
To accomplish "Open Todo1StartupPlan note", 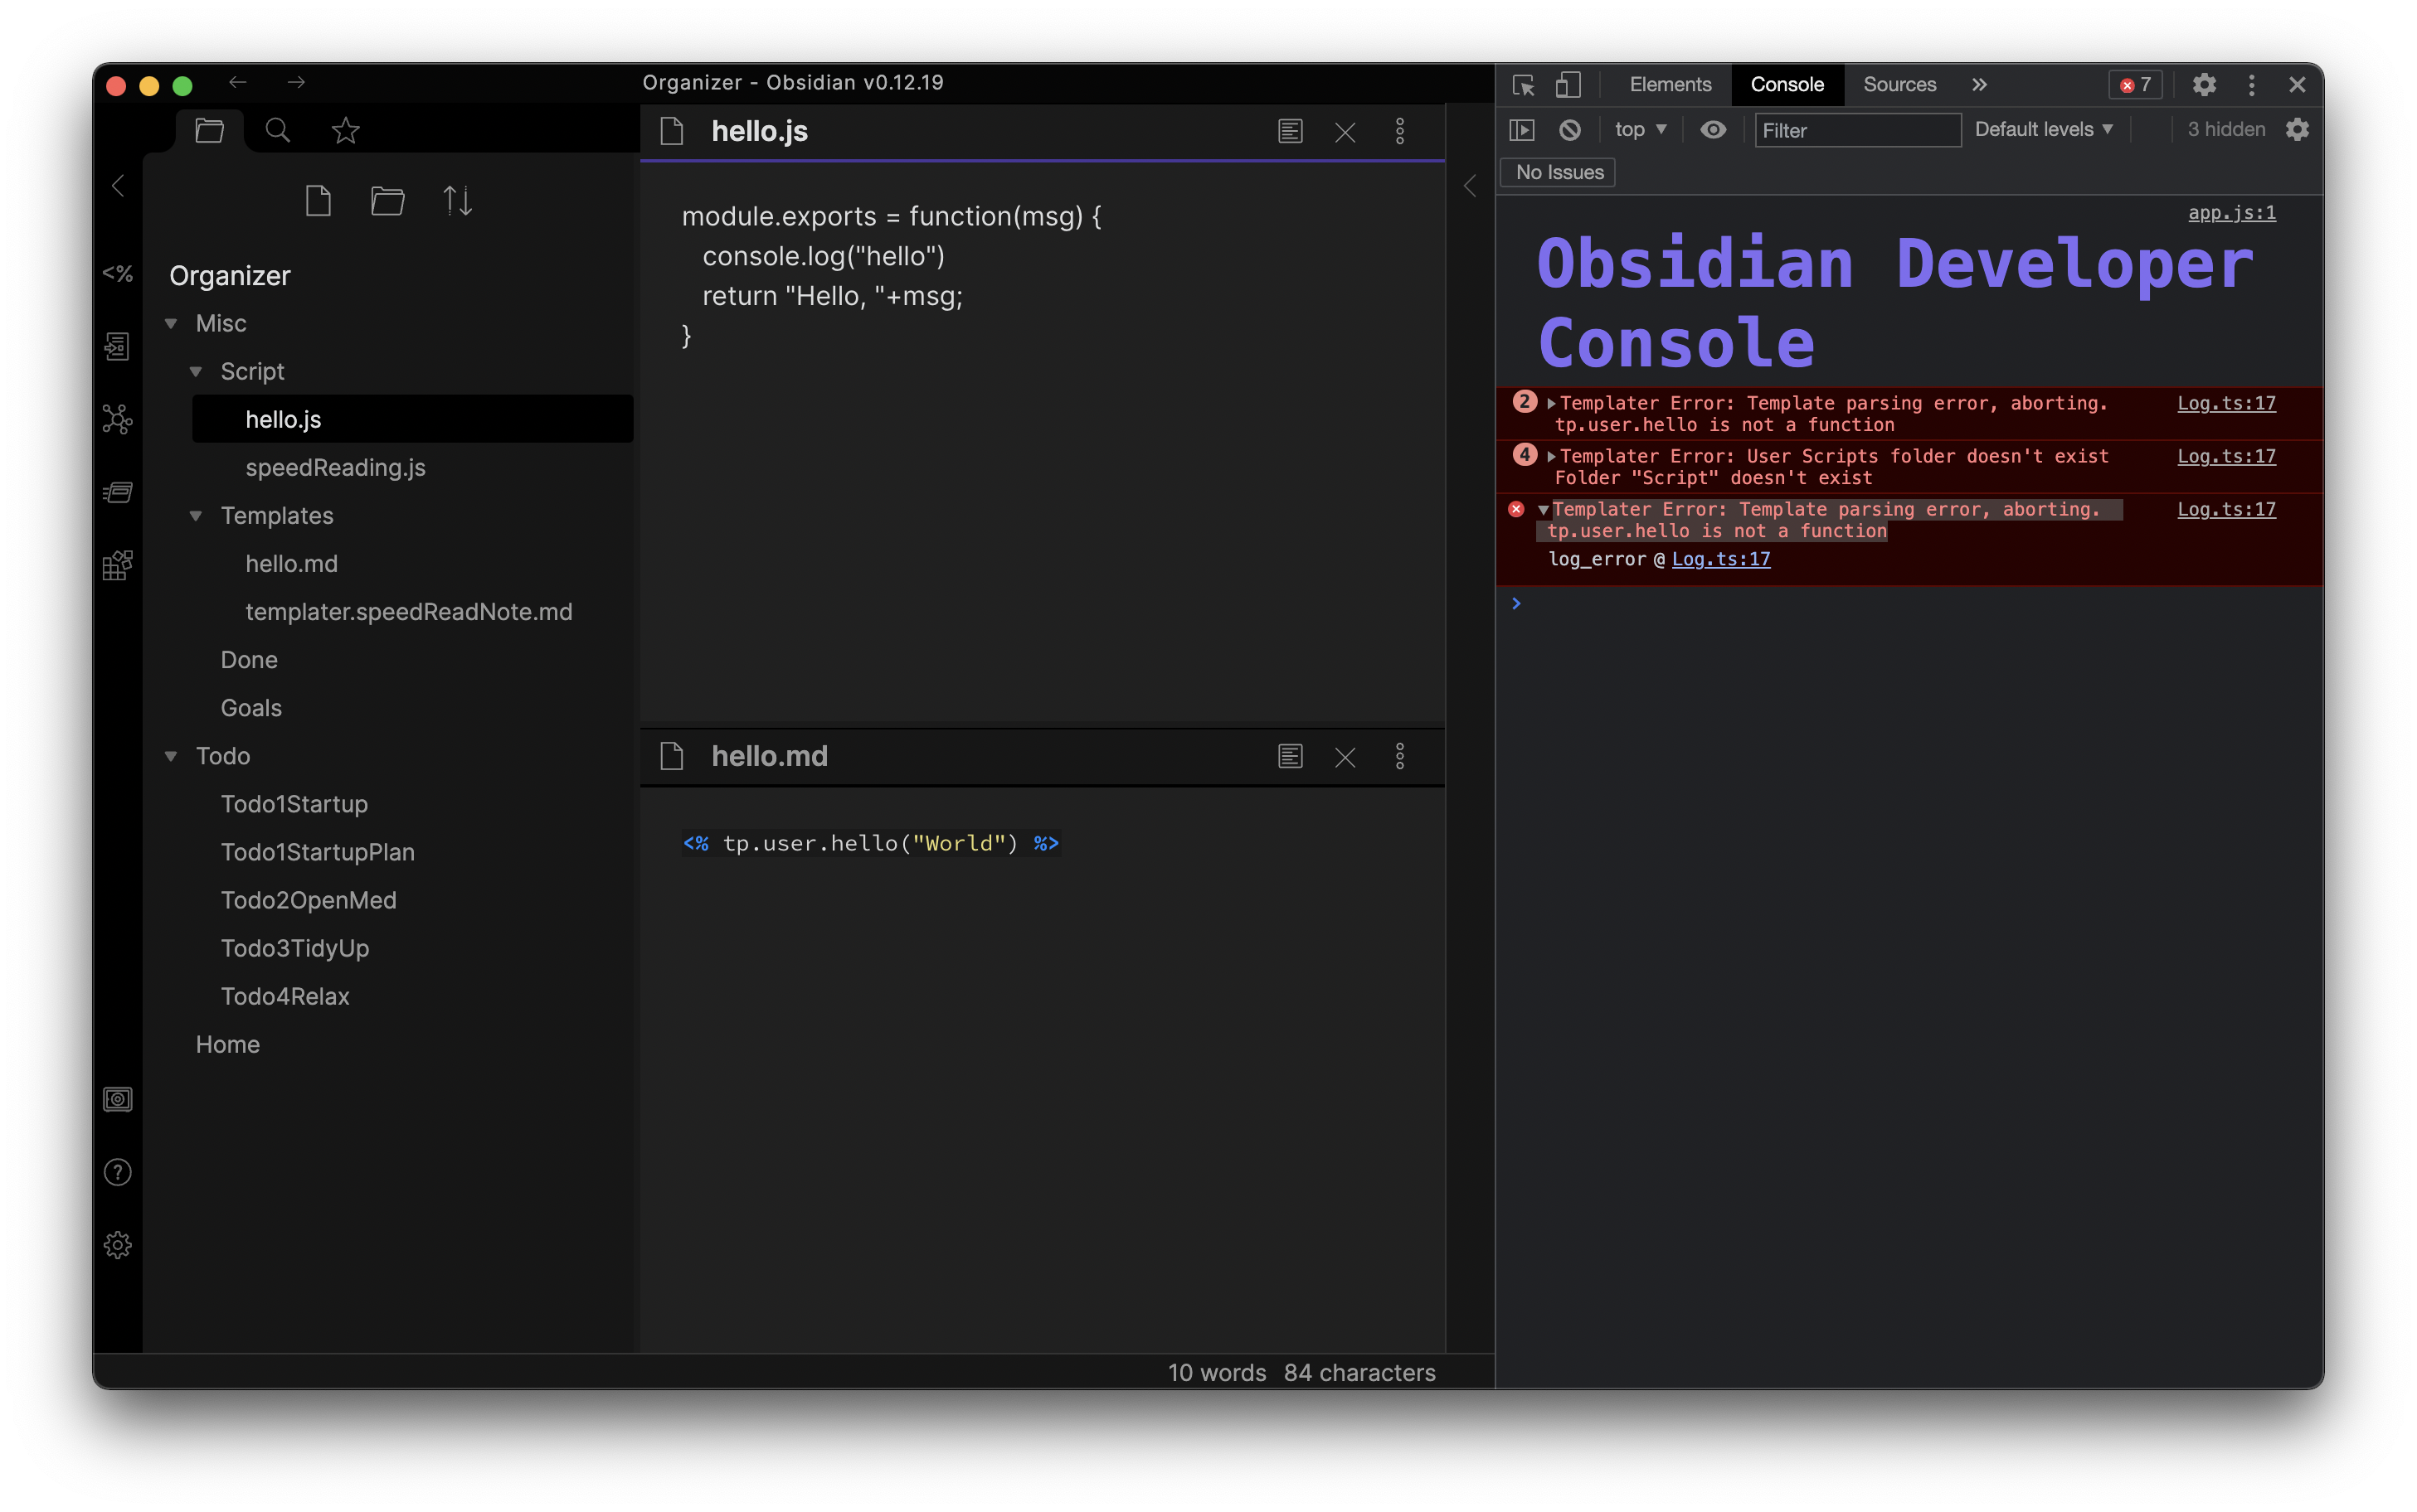I will 317,852.
